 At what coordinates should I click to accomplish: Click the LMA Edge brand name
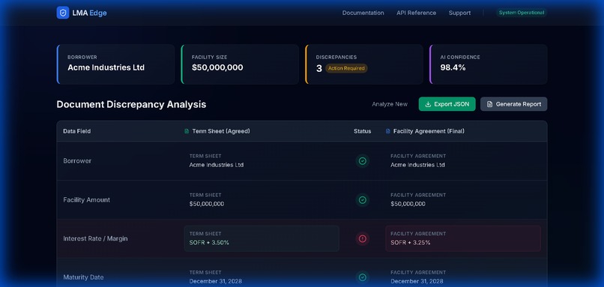(89, 13)
